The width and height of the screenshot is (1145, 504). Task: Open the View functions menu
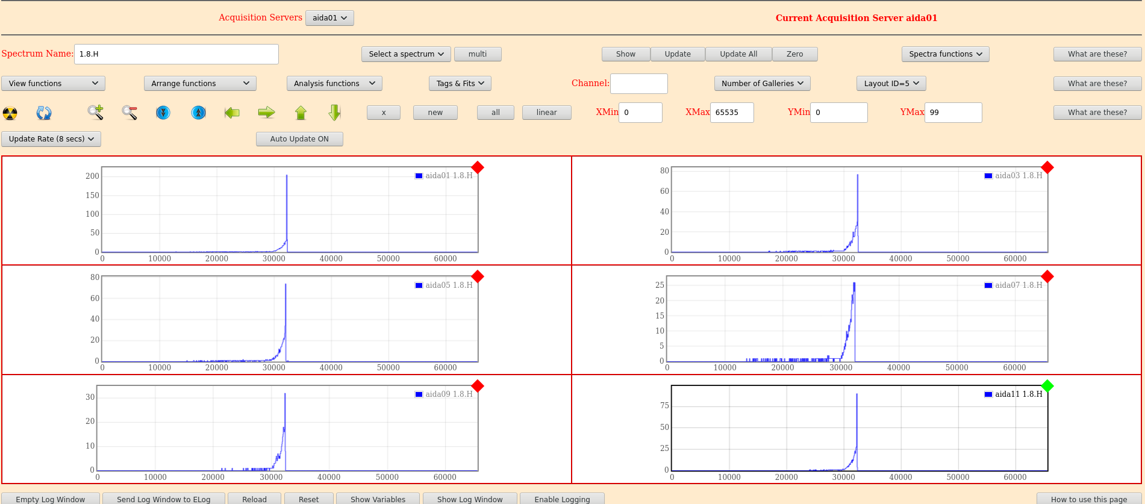click(53, 84)
